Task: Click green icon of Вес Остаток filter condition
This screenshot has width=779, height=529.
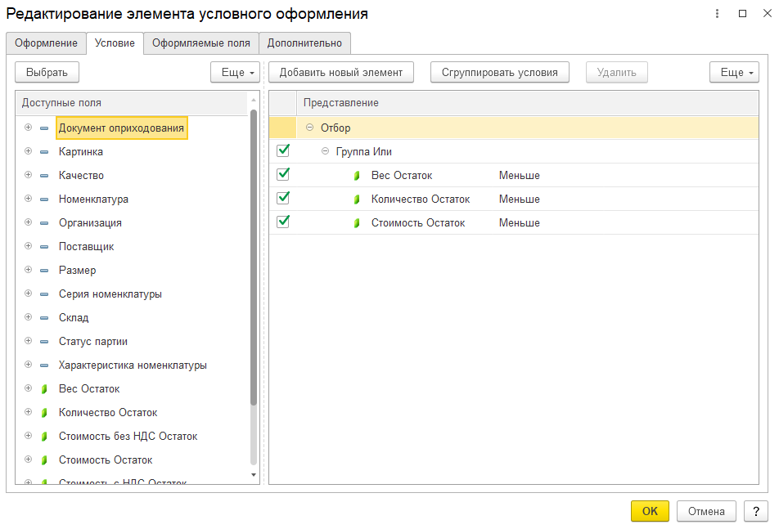Action: [357, 176]
